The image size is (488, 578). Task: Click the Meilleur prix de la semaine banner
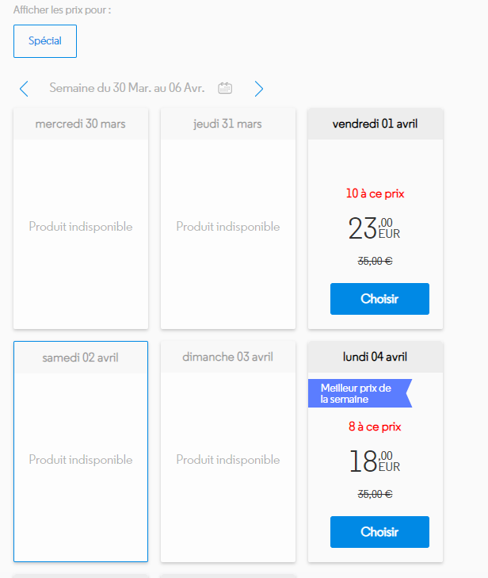click(357, 393)
